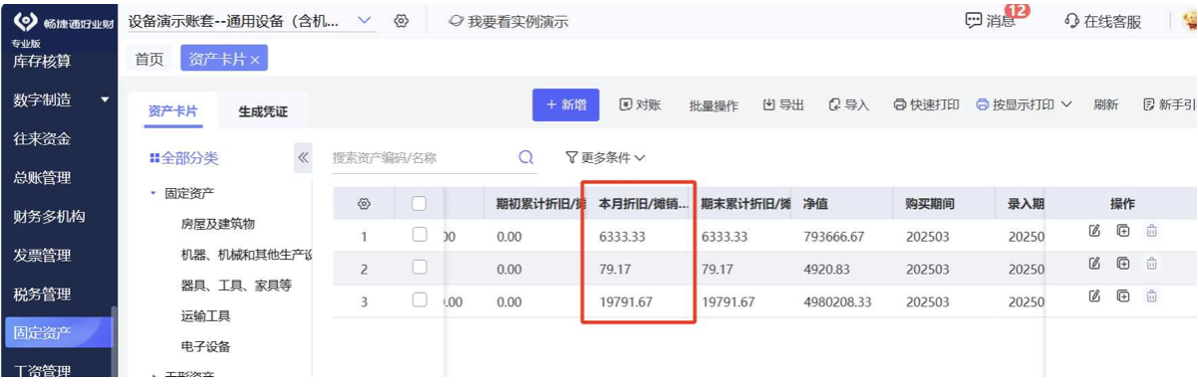This screenshot has width=1198, height=386.
Task: Switch to the 生成凭证 tab
Action: click(263, 111)
